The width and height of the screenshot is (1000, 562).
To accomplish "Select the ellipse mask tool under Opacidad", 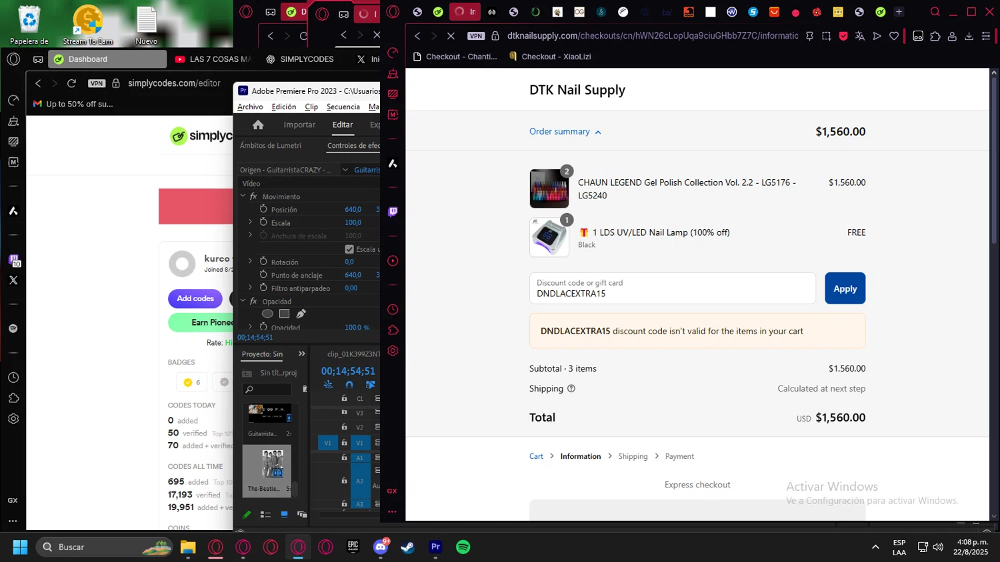I will coord(267,314).
